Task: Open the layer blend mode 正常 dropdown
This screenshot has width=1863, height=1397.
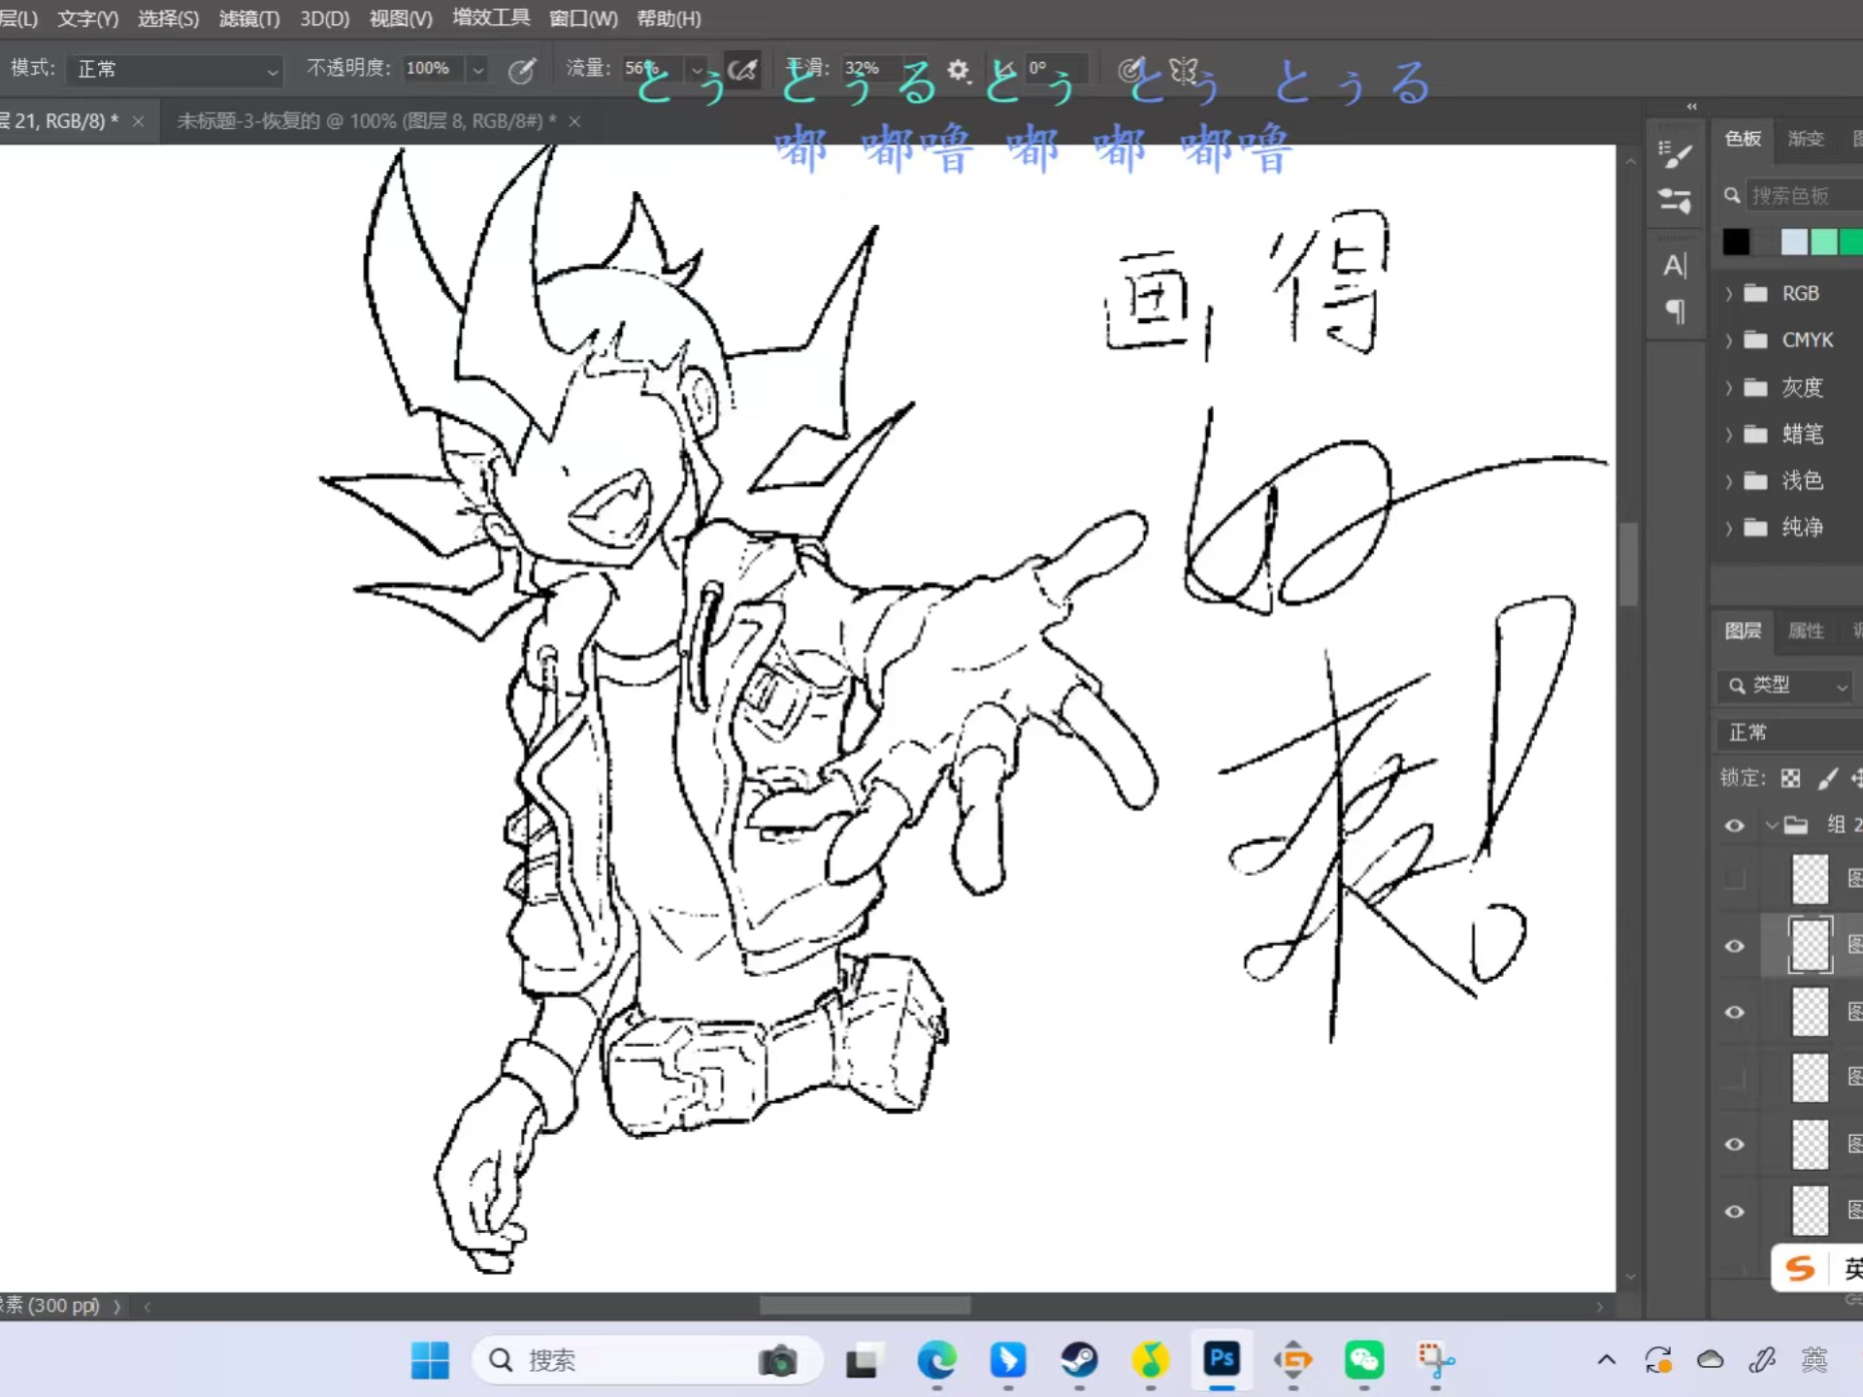Action: [x=1790, y=732]
